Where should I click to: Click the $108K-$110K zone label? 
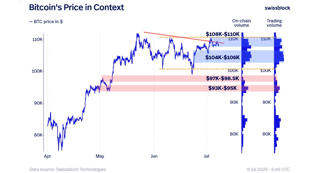coord(223,34)
